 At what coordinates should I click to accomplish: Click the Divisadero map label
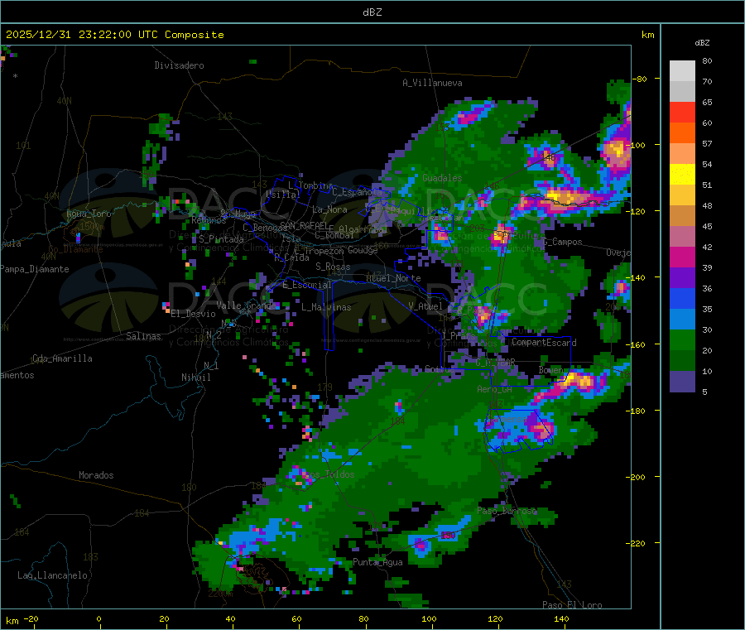tap(179, 65)
